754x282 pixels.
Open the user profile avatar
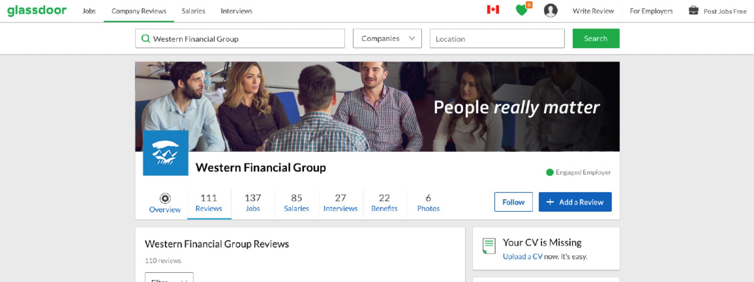pyautogui.click(x=550, y=10)
